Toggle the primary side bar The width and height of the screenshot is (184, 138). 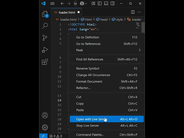[100, 3]
